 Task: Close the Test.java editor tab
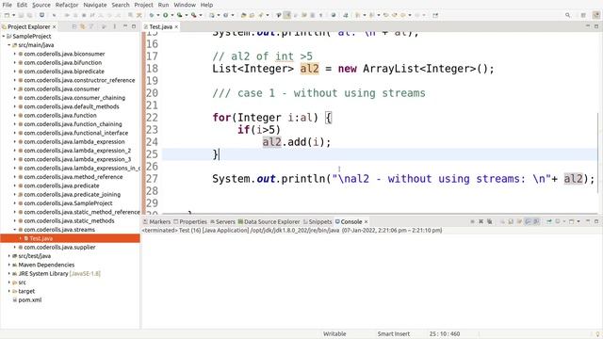(x=176, y=26)
